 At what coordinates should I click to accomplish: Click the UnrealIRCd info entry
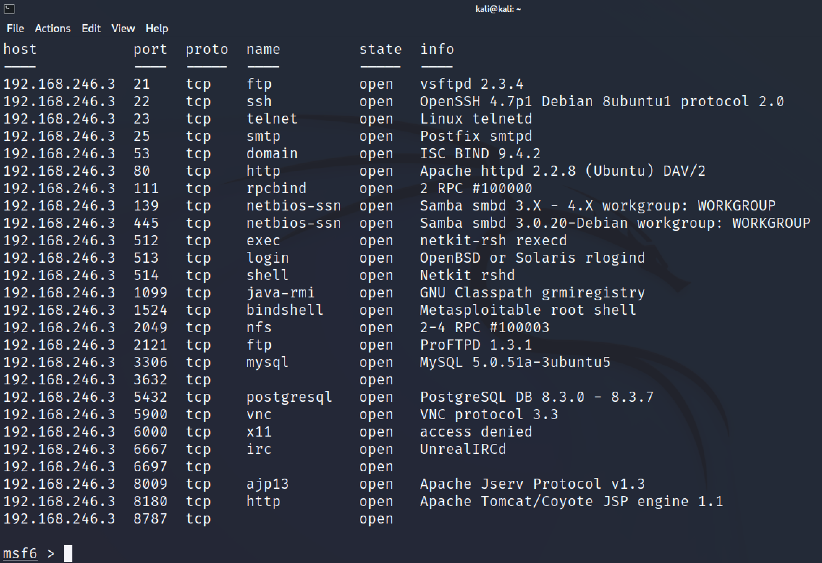pyautogui.click(x=463, y=449)
